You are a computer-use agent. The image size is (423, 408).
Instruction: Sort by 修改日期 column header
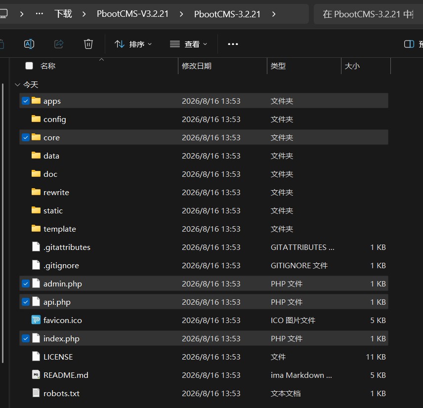click(x=196, y=66)
